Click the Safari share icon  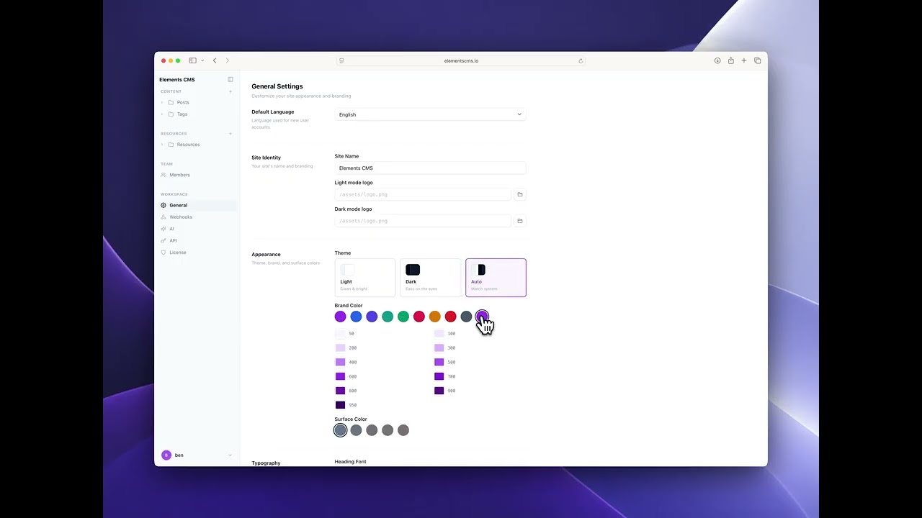(x=730, y=60)
